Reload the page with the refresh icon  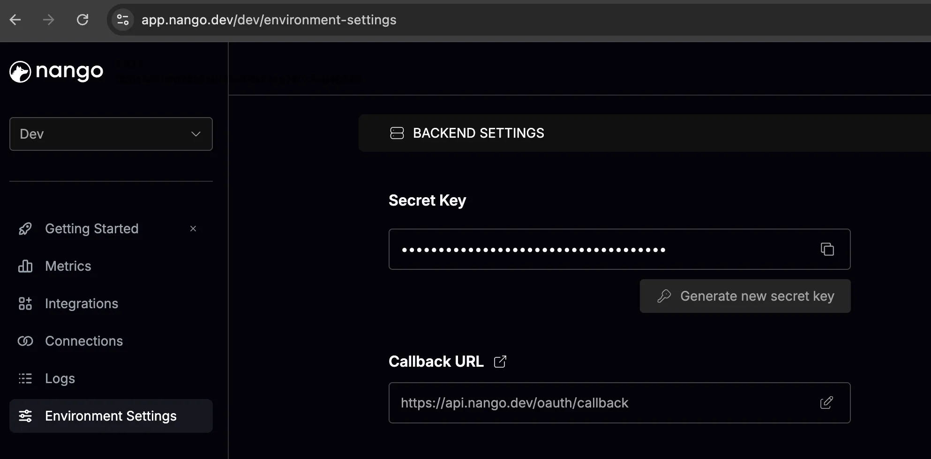click(83, 20)
